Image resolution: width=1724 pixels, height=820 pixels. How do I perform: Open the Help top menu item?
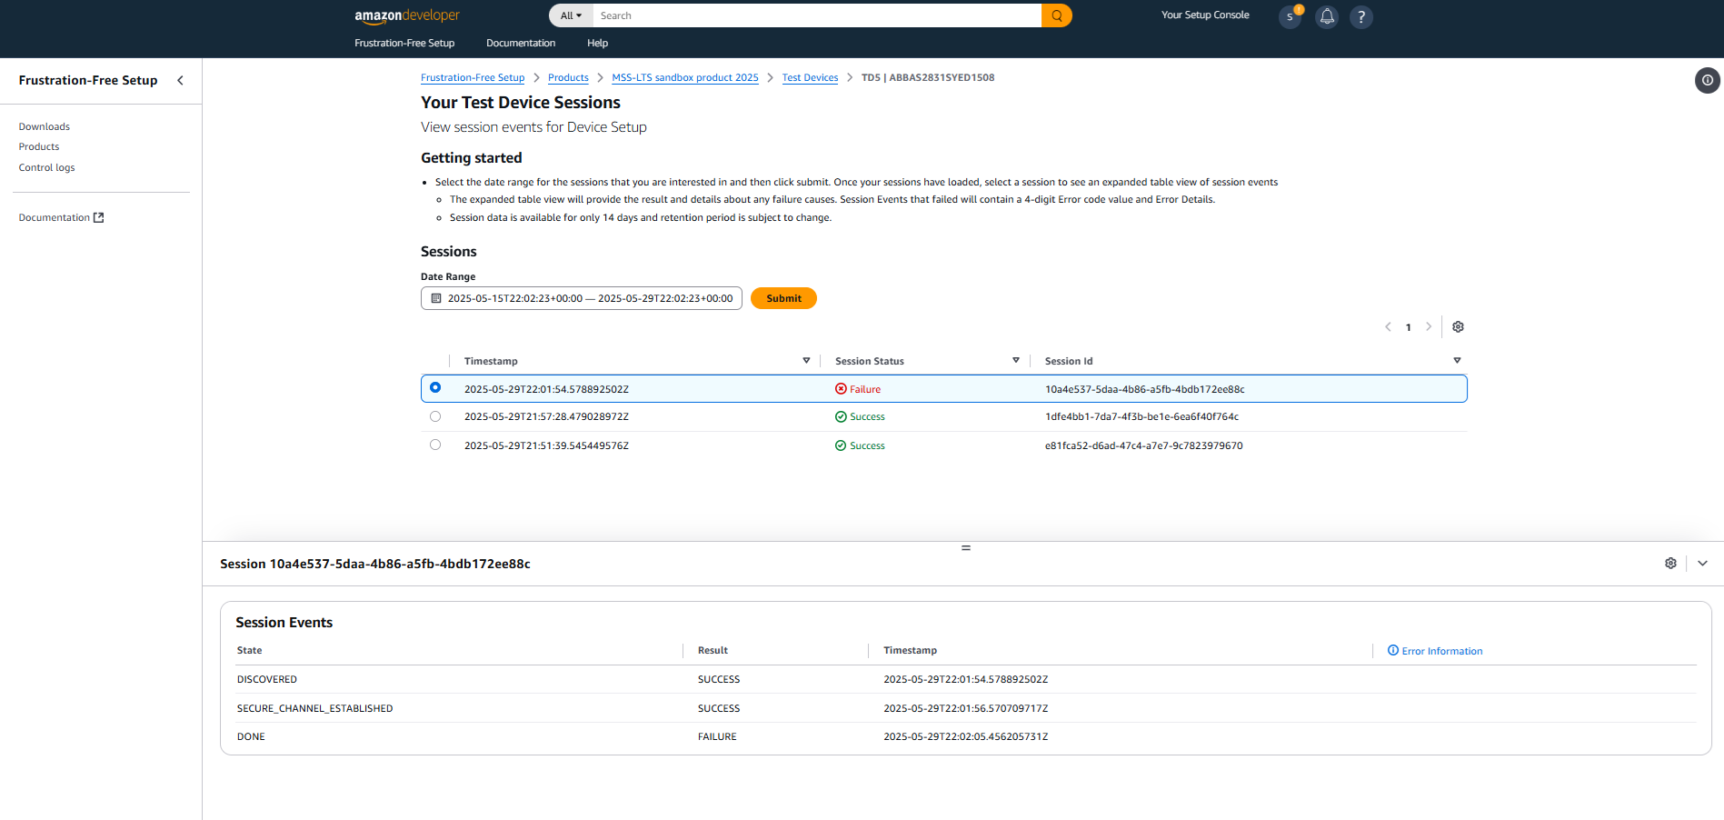[x=597, y=43]
